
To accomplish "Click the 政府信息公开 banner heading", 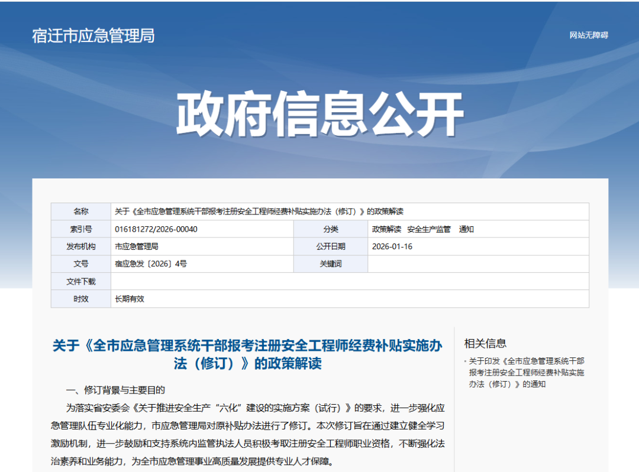I will [x=319, y=114].
